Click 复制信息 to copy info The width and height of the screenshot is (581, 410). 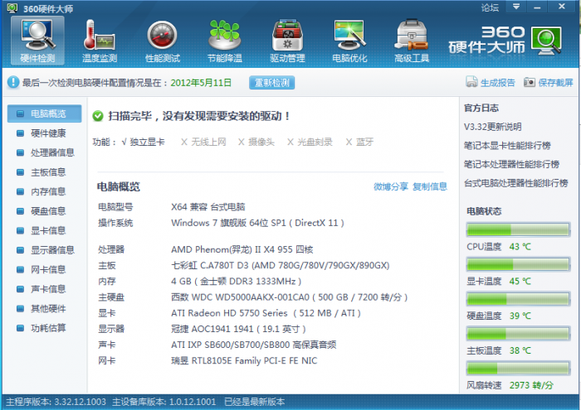click(430, 186)
